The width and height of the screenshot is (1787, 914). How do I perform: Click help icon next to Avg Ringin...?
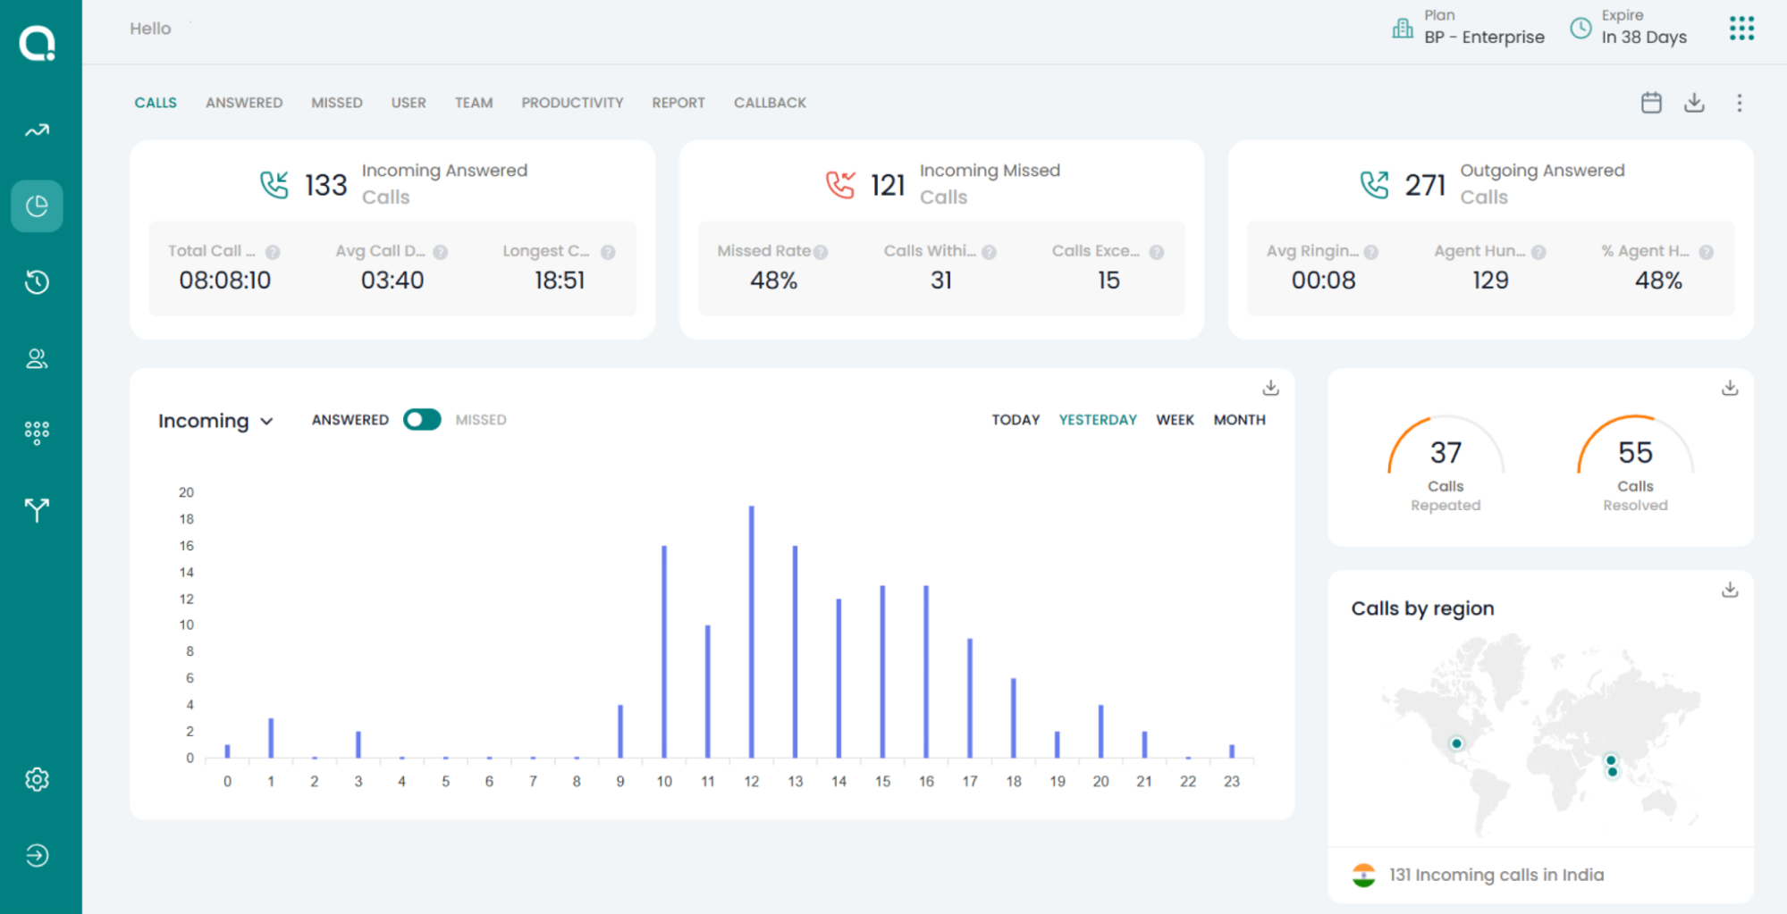coord(1371,253)
